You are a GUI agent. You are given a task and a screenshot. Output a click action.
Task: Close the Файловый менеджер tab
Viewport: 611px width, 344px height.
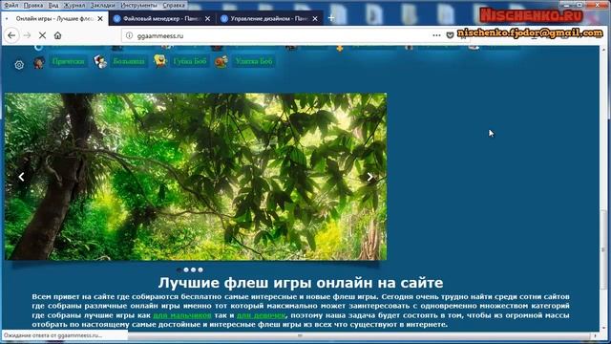208,18
